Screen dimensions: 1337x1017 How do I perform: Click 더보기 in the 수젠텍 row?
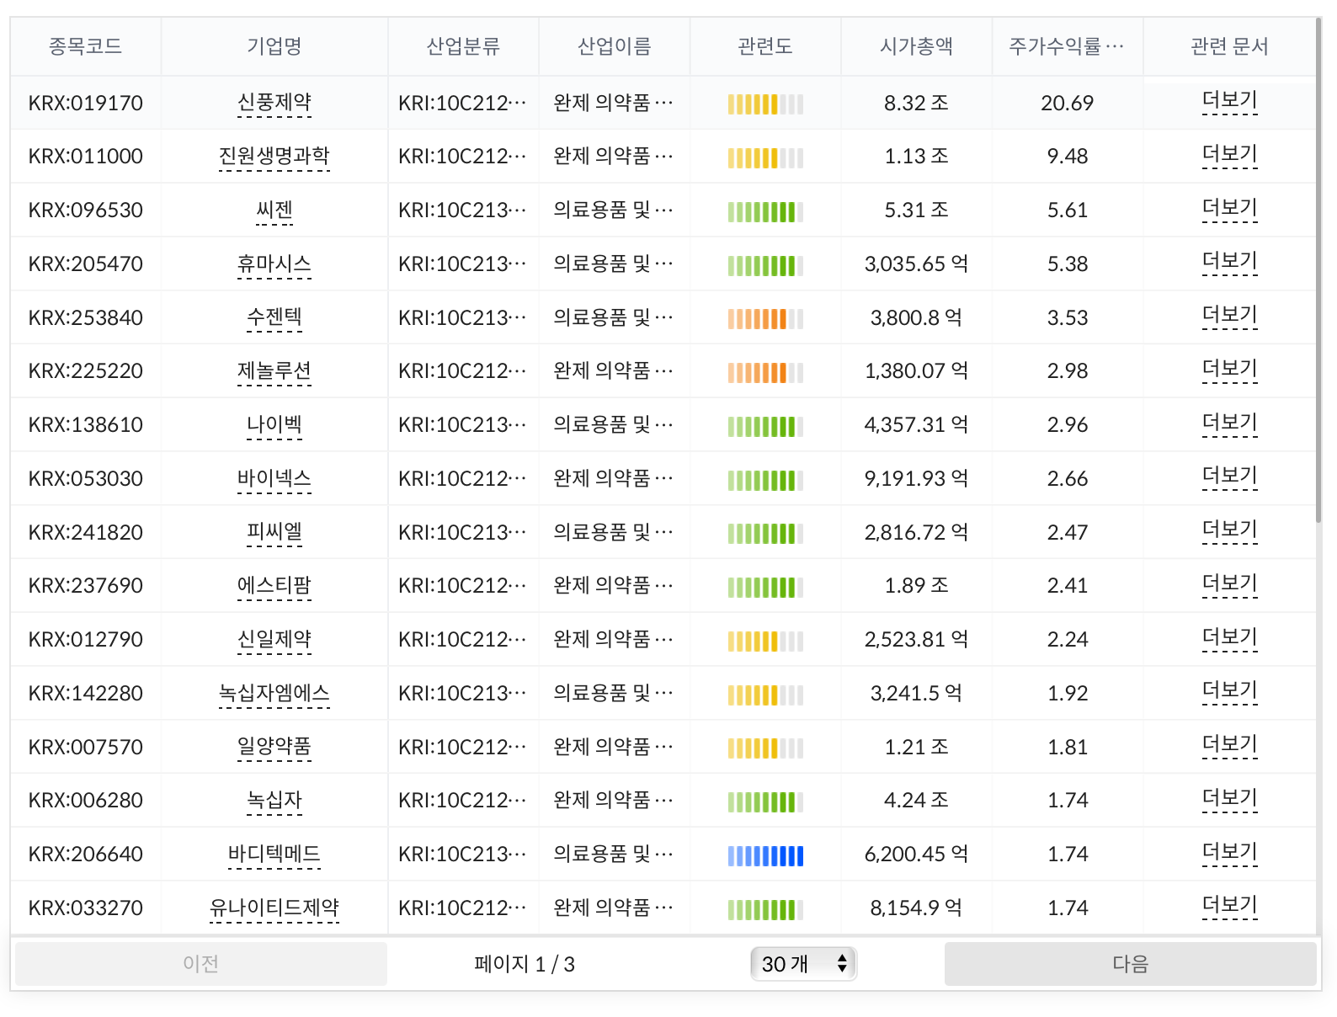coord(1229,316)
